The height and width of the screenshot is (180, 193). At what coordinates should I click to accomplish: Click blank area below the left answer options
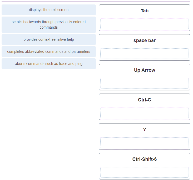[x=49, y=118]
